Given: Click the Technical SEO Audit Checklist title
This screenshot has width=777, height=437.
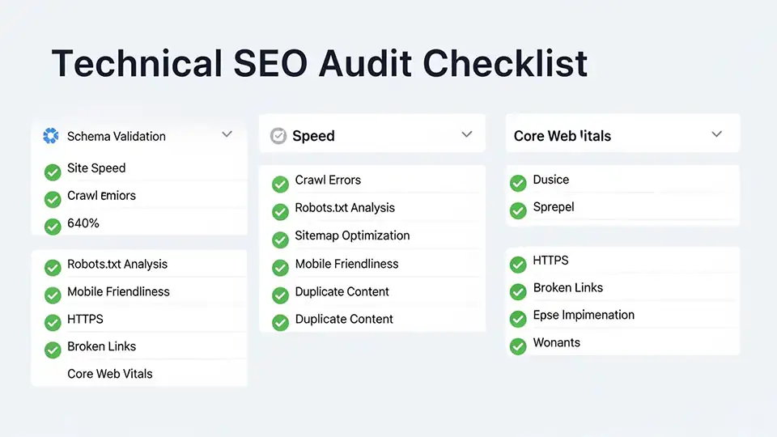Looking at the screenshot, I should [x=319, y=65].
